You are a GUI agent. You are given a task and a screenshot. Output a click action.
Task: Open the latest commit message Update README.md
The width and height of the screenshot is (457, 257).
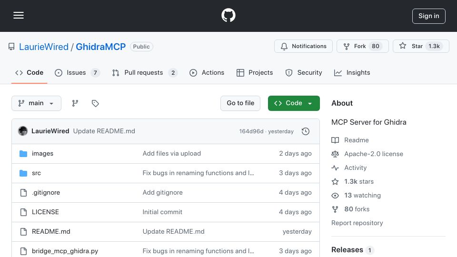pos(104,131)
